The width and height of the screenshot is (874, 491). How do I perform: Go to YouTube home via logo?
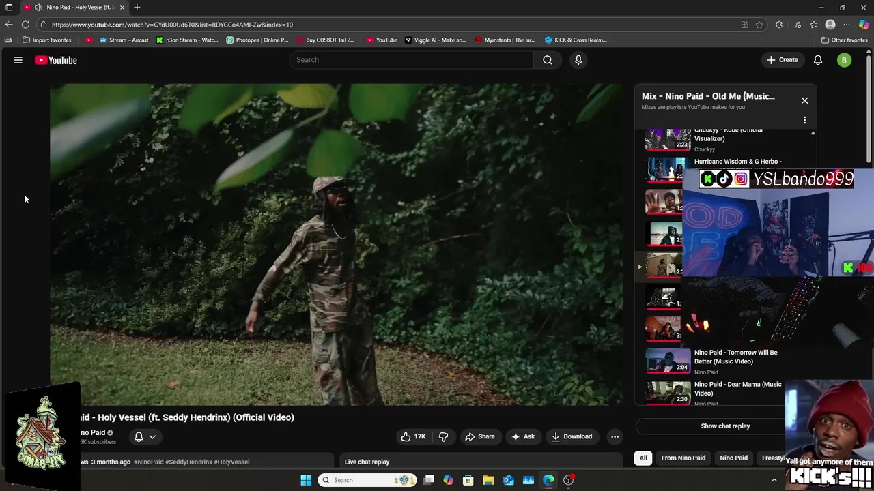coord(56,60)
